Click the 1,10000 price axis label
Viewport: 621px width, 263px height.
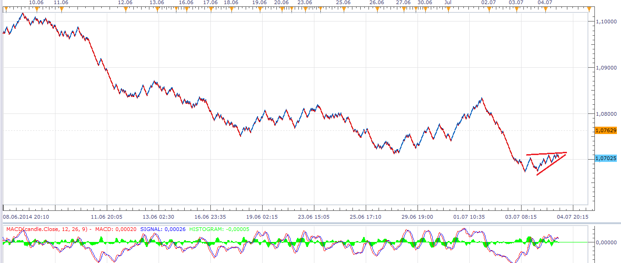(606, 21)
